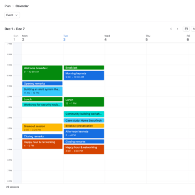The height and width of the screenshot is (195, 195).
Task: Open Workshop for security novices session
Action: tap(42, 105)
